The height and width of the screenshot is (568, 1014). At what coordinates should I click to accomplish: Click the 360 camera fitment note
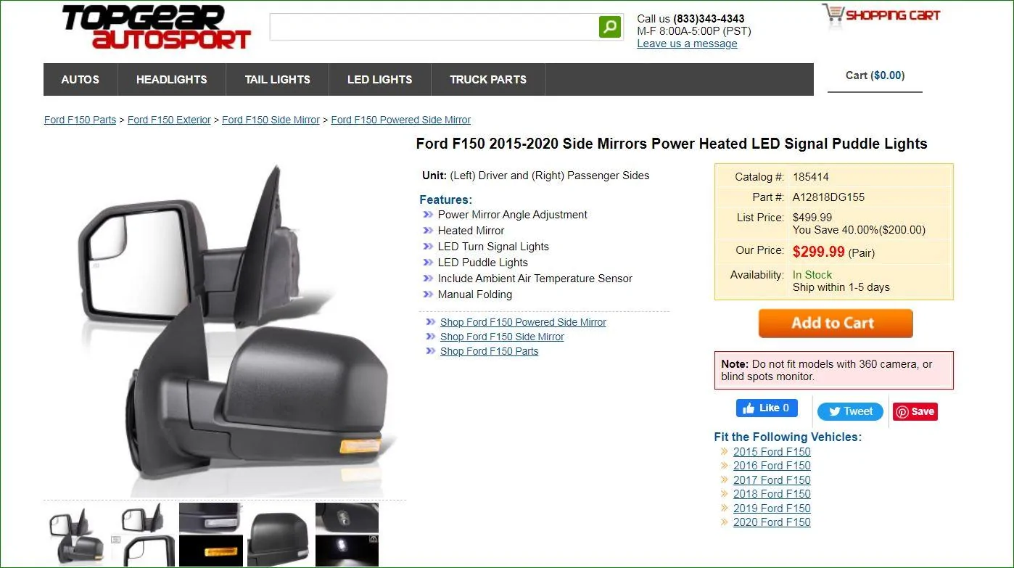click(x=833, y=370)
